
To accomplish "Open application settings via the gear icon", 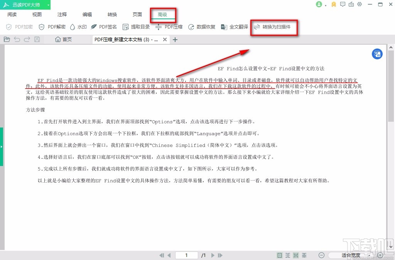I will tap(360, 4).
